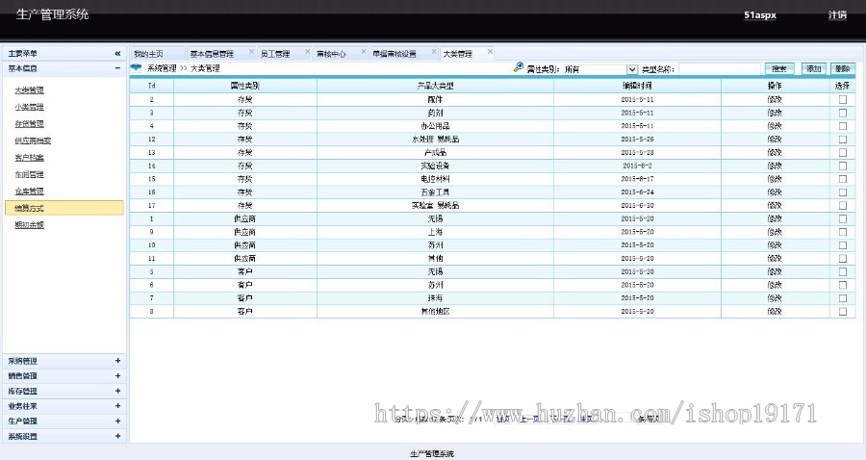Switch to the 单据审核设置 tab
866x460 pixels.
coord(395,54)
